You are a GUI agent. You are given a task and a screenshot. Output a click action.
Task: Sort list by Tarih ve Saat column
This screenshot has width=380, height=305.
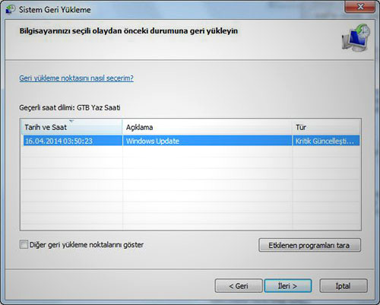coord(71,127)
